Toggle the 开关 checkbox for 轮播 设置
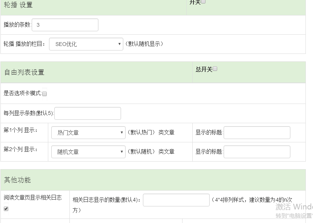 [203, 2]
